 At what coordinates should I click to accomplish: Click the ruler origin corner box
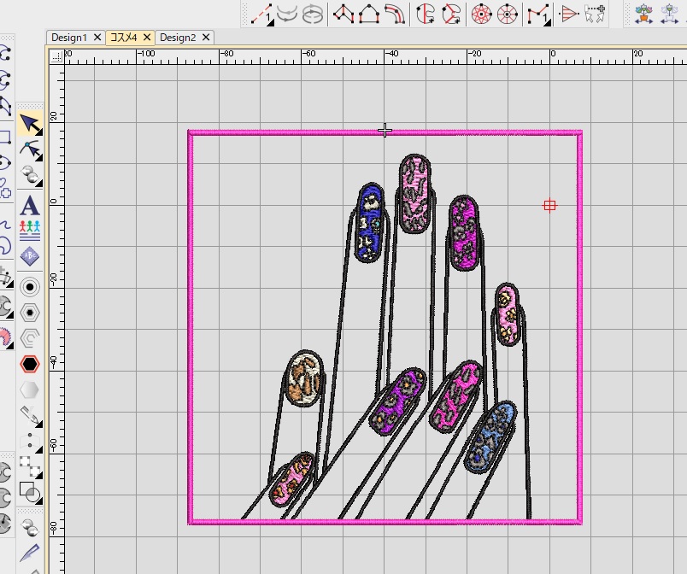[x=56, y=56]
